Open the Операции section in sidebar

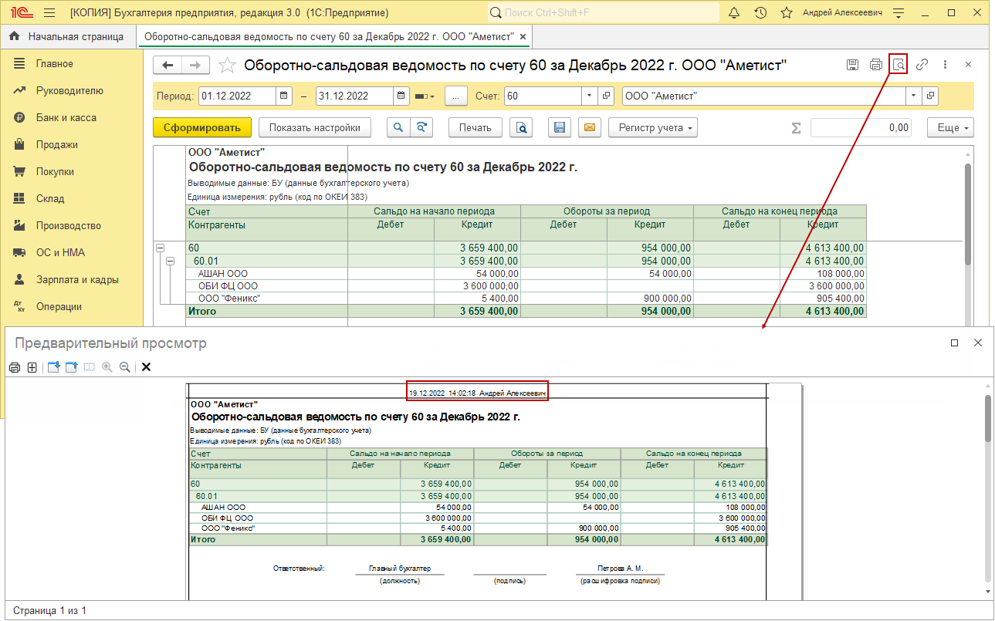tap(59, 306)
